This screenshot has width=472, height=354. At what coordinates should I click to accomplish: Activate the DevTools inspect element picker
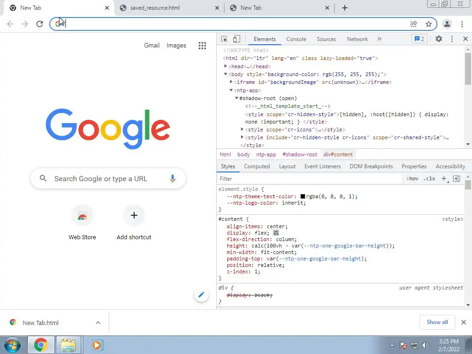click(224, 39)
